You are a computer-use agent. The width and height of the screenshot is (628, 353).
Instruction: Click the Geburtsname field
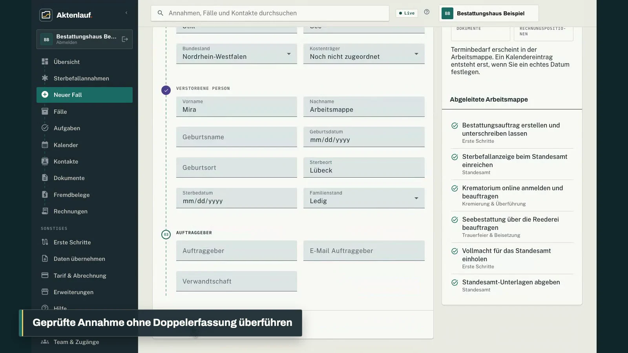coord(237,137)
